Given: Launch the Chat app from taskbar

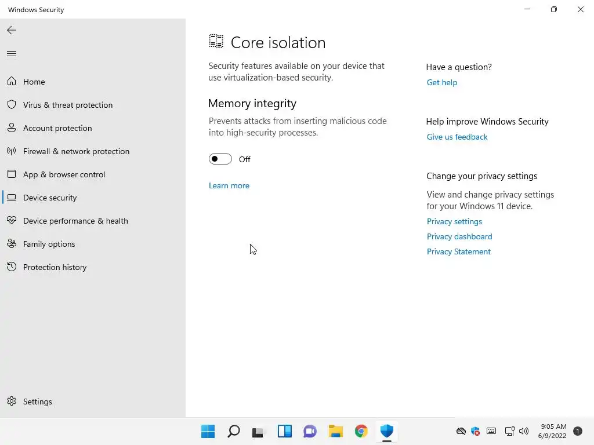Looking at the screenshot, I should [x=310, y=431].
